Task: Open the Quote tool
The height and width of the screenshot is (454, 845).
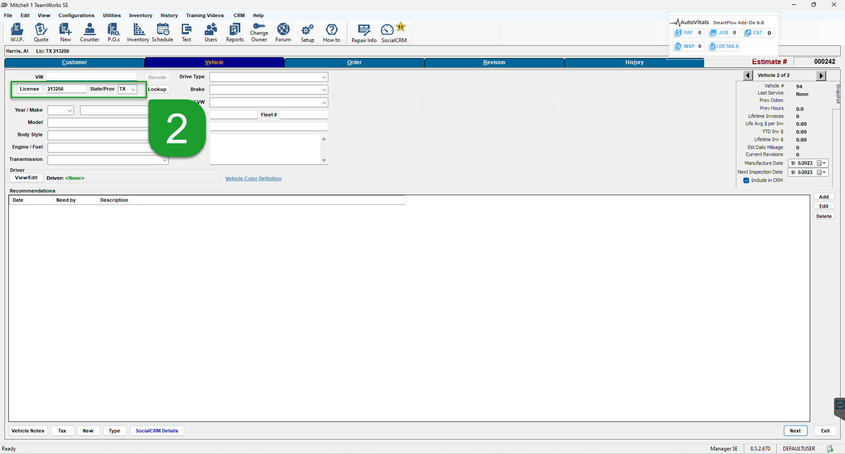Action: [41, 33]
